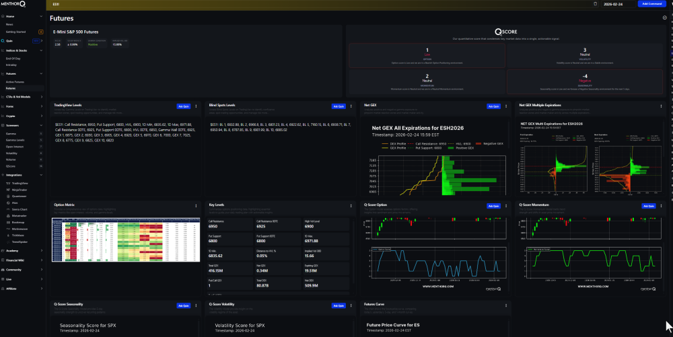The image size is (673, 337).
Task: Open three-dot menu on Key Levels card
Action: (351, 206)
